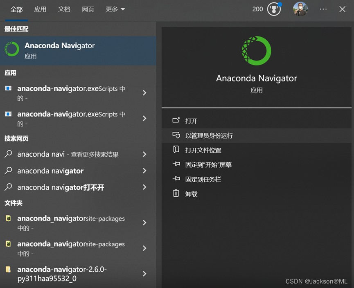Open the anaconda-navigator-2.6.0-py311haa95532_0 folder

coord(78,274)
